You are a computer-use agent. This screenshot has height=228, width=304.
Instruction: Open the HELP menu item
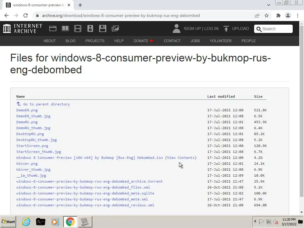(119, 41)
